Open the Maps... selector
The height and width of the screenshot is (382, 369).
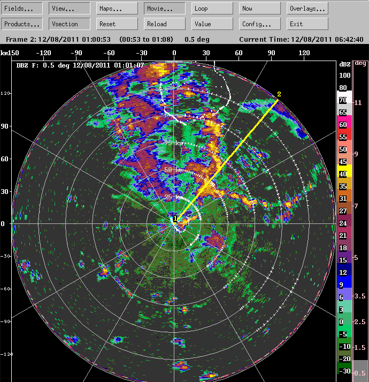point(117,9)
